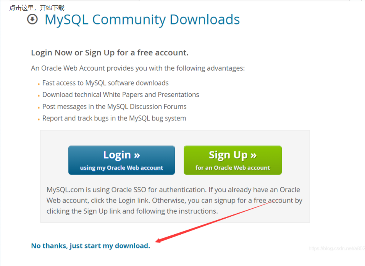Click the circular download arrow icon beside heading
The width and height of the screenshot is (365, 266).
pyautogui.click(x=32, y=19)
